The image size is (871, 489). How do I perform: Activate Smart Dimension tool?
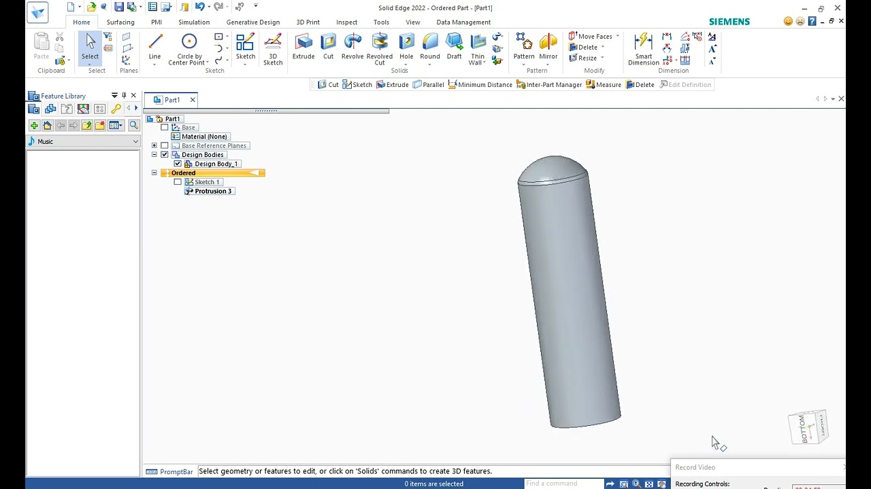644,50
